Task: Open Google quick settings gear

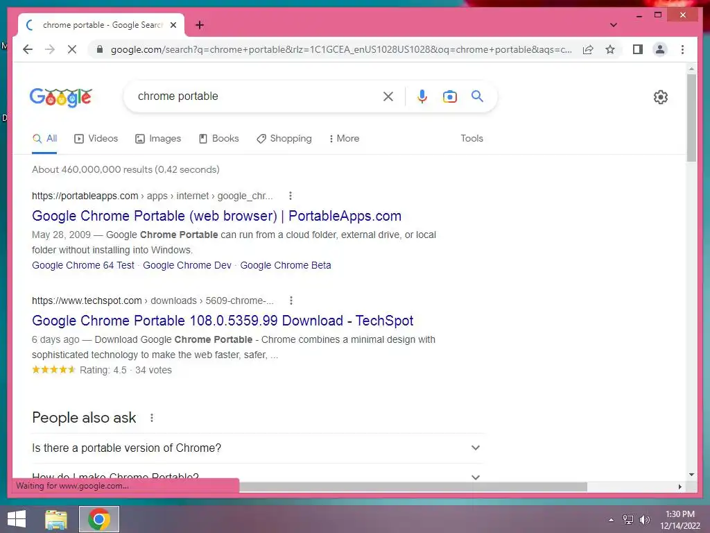Action: tap(661, 97)
